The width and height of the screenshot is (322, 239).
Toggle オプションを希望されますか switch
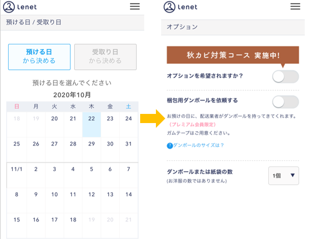pos(285,76)
